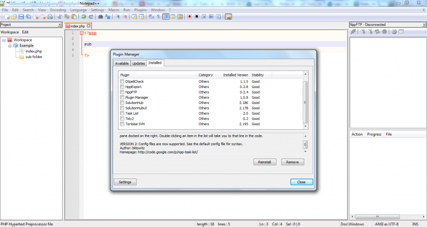Image resolution: width=427 pixels, height=227 pixels.
Task: Collapse the Workspace tree node
Action: (4, 40)
